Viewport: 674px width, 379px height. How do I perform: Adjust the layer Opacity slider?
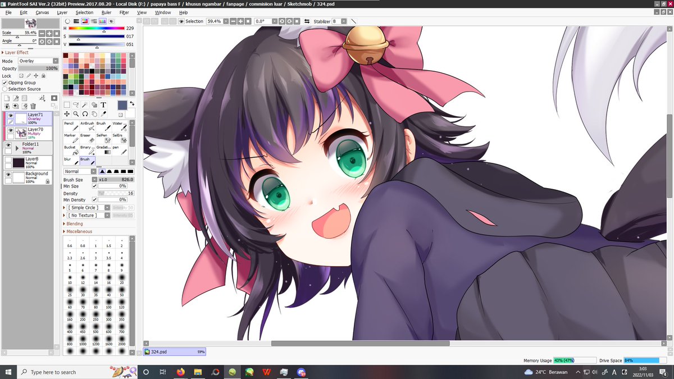pos(38,69)
